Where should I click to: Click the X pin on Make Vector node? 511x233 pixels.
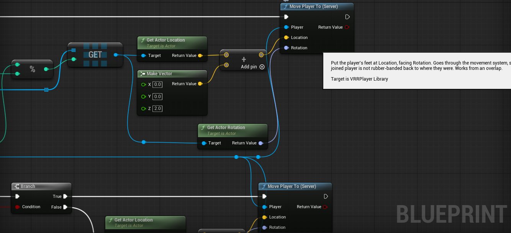143,84
